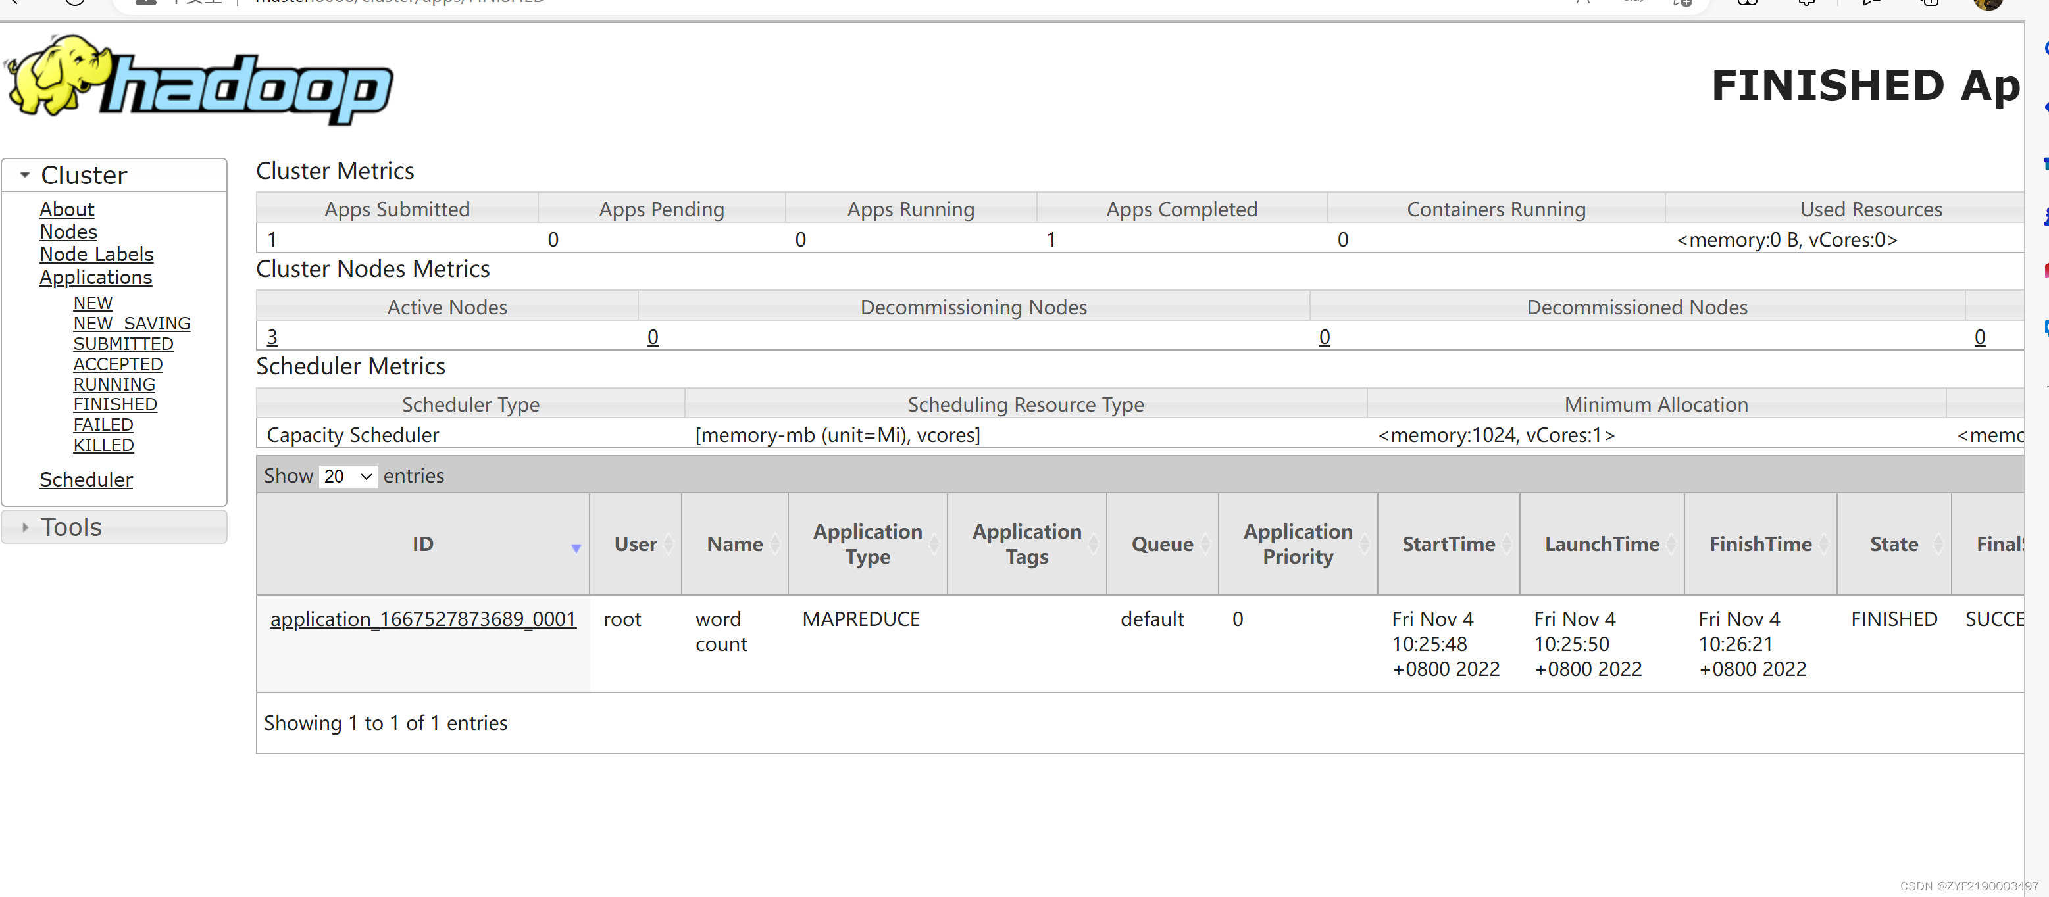The image size is (2049, 897).
Task: Go to the Scheduler page
Action: click(86, 479)
